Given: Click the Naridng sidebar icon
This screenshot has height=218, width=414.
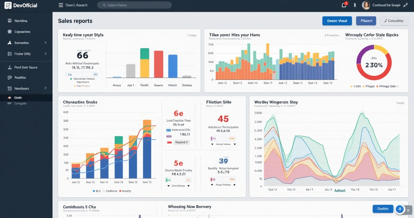Looking at the screenshot, I should [x=10, y=21].
